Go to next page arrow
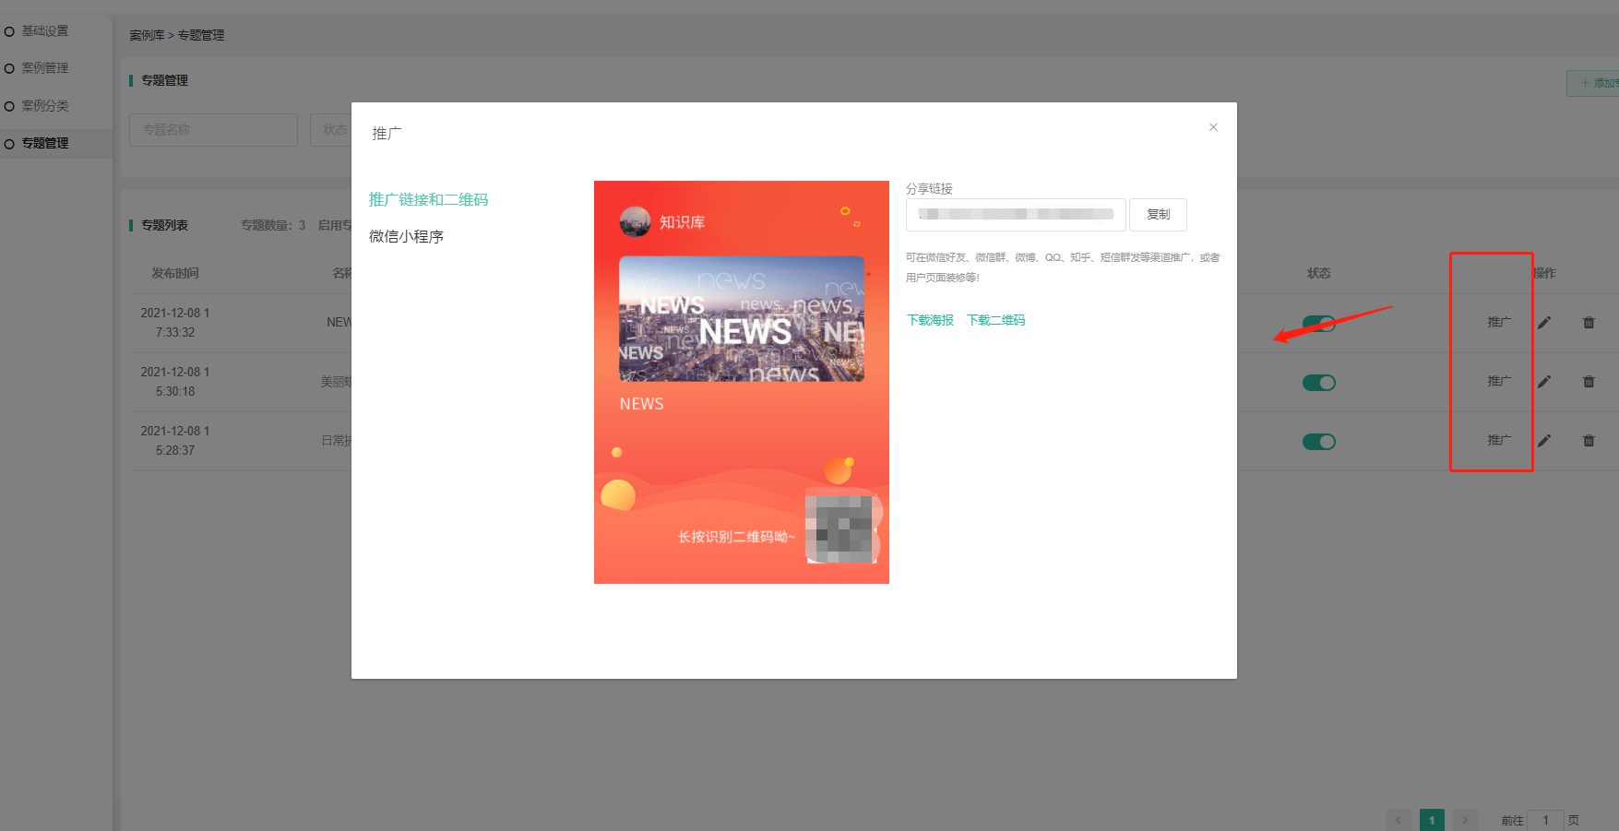 click(1464, 820)
